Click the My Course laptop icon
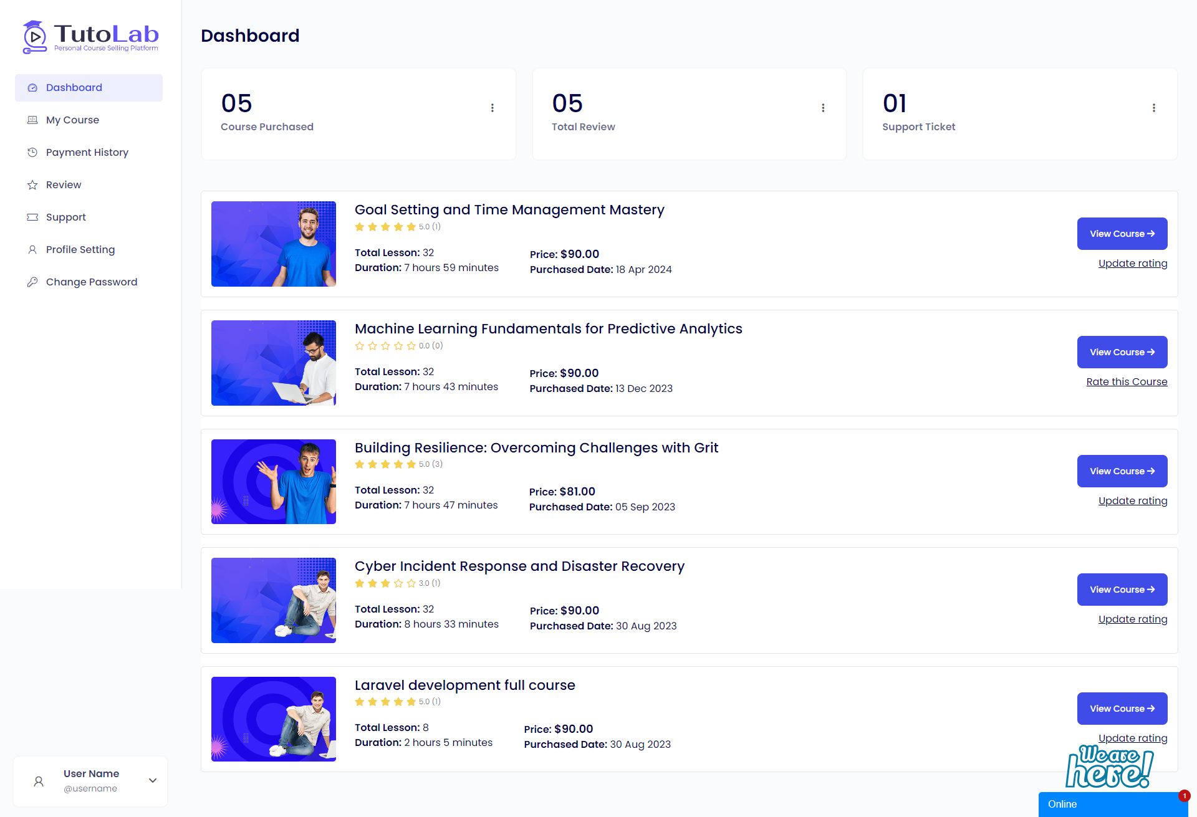Image resolution: width=1197 pixels, height=817 pixels. (32, 120)
